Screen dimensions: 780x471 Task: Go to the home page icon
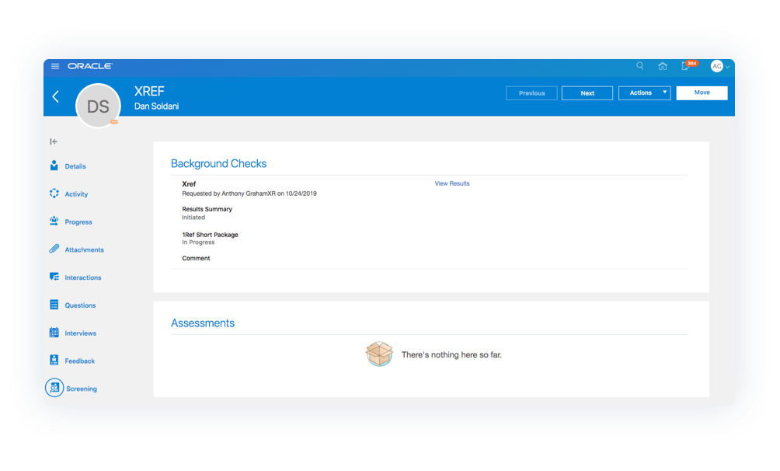click(662, 66)
